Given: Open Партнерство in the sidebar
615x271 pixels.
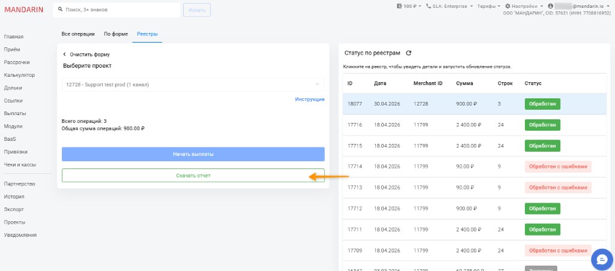Looking at the screenshot, I should click(x=20, y=184).
